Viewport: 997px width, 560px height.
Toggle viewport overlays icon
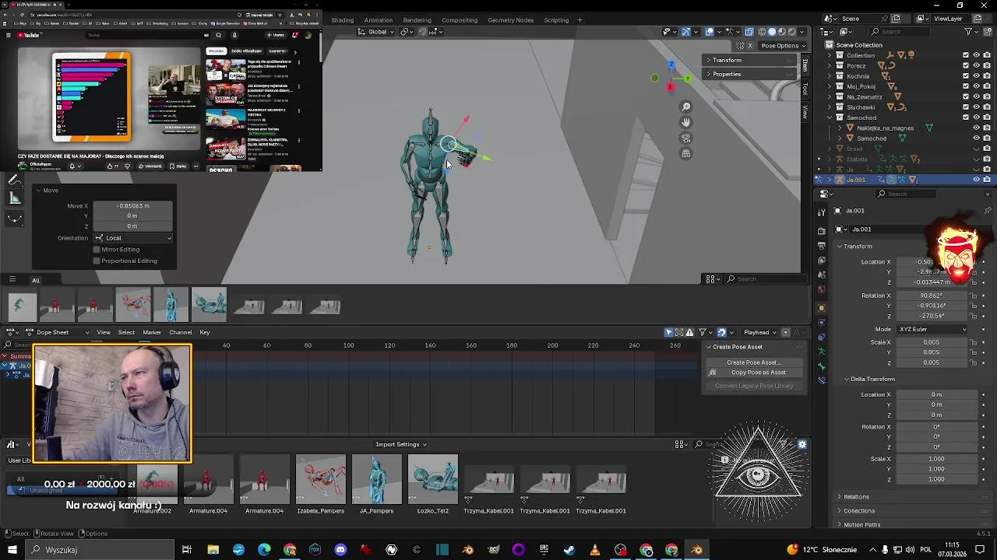tap(710, 32)
